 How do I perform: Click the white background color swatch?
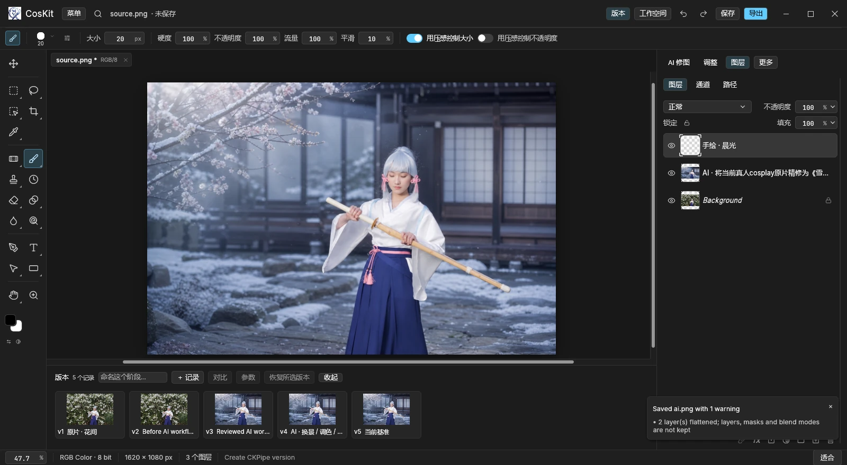(x=17, y=327)
